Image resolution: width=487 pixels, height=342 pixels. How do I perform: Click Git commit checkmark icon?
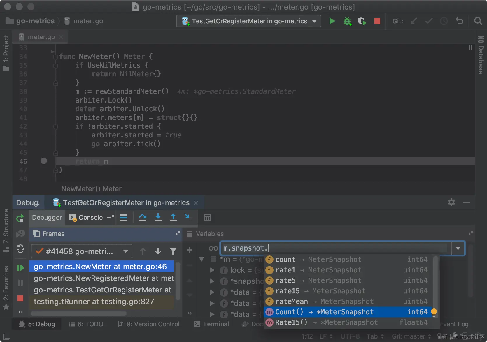(x=429, y=21)
